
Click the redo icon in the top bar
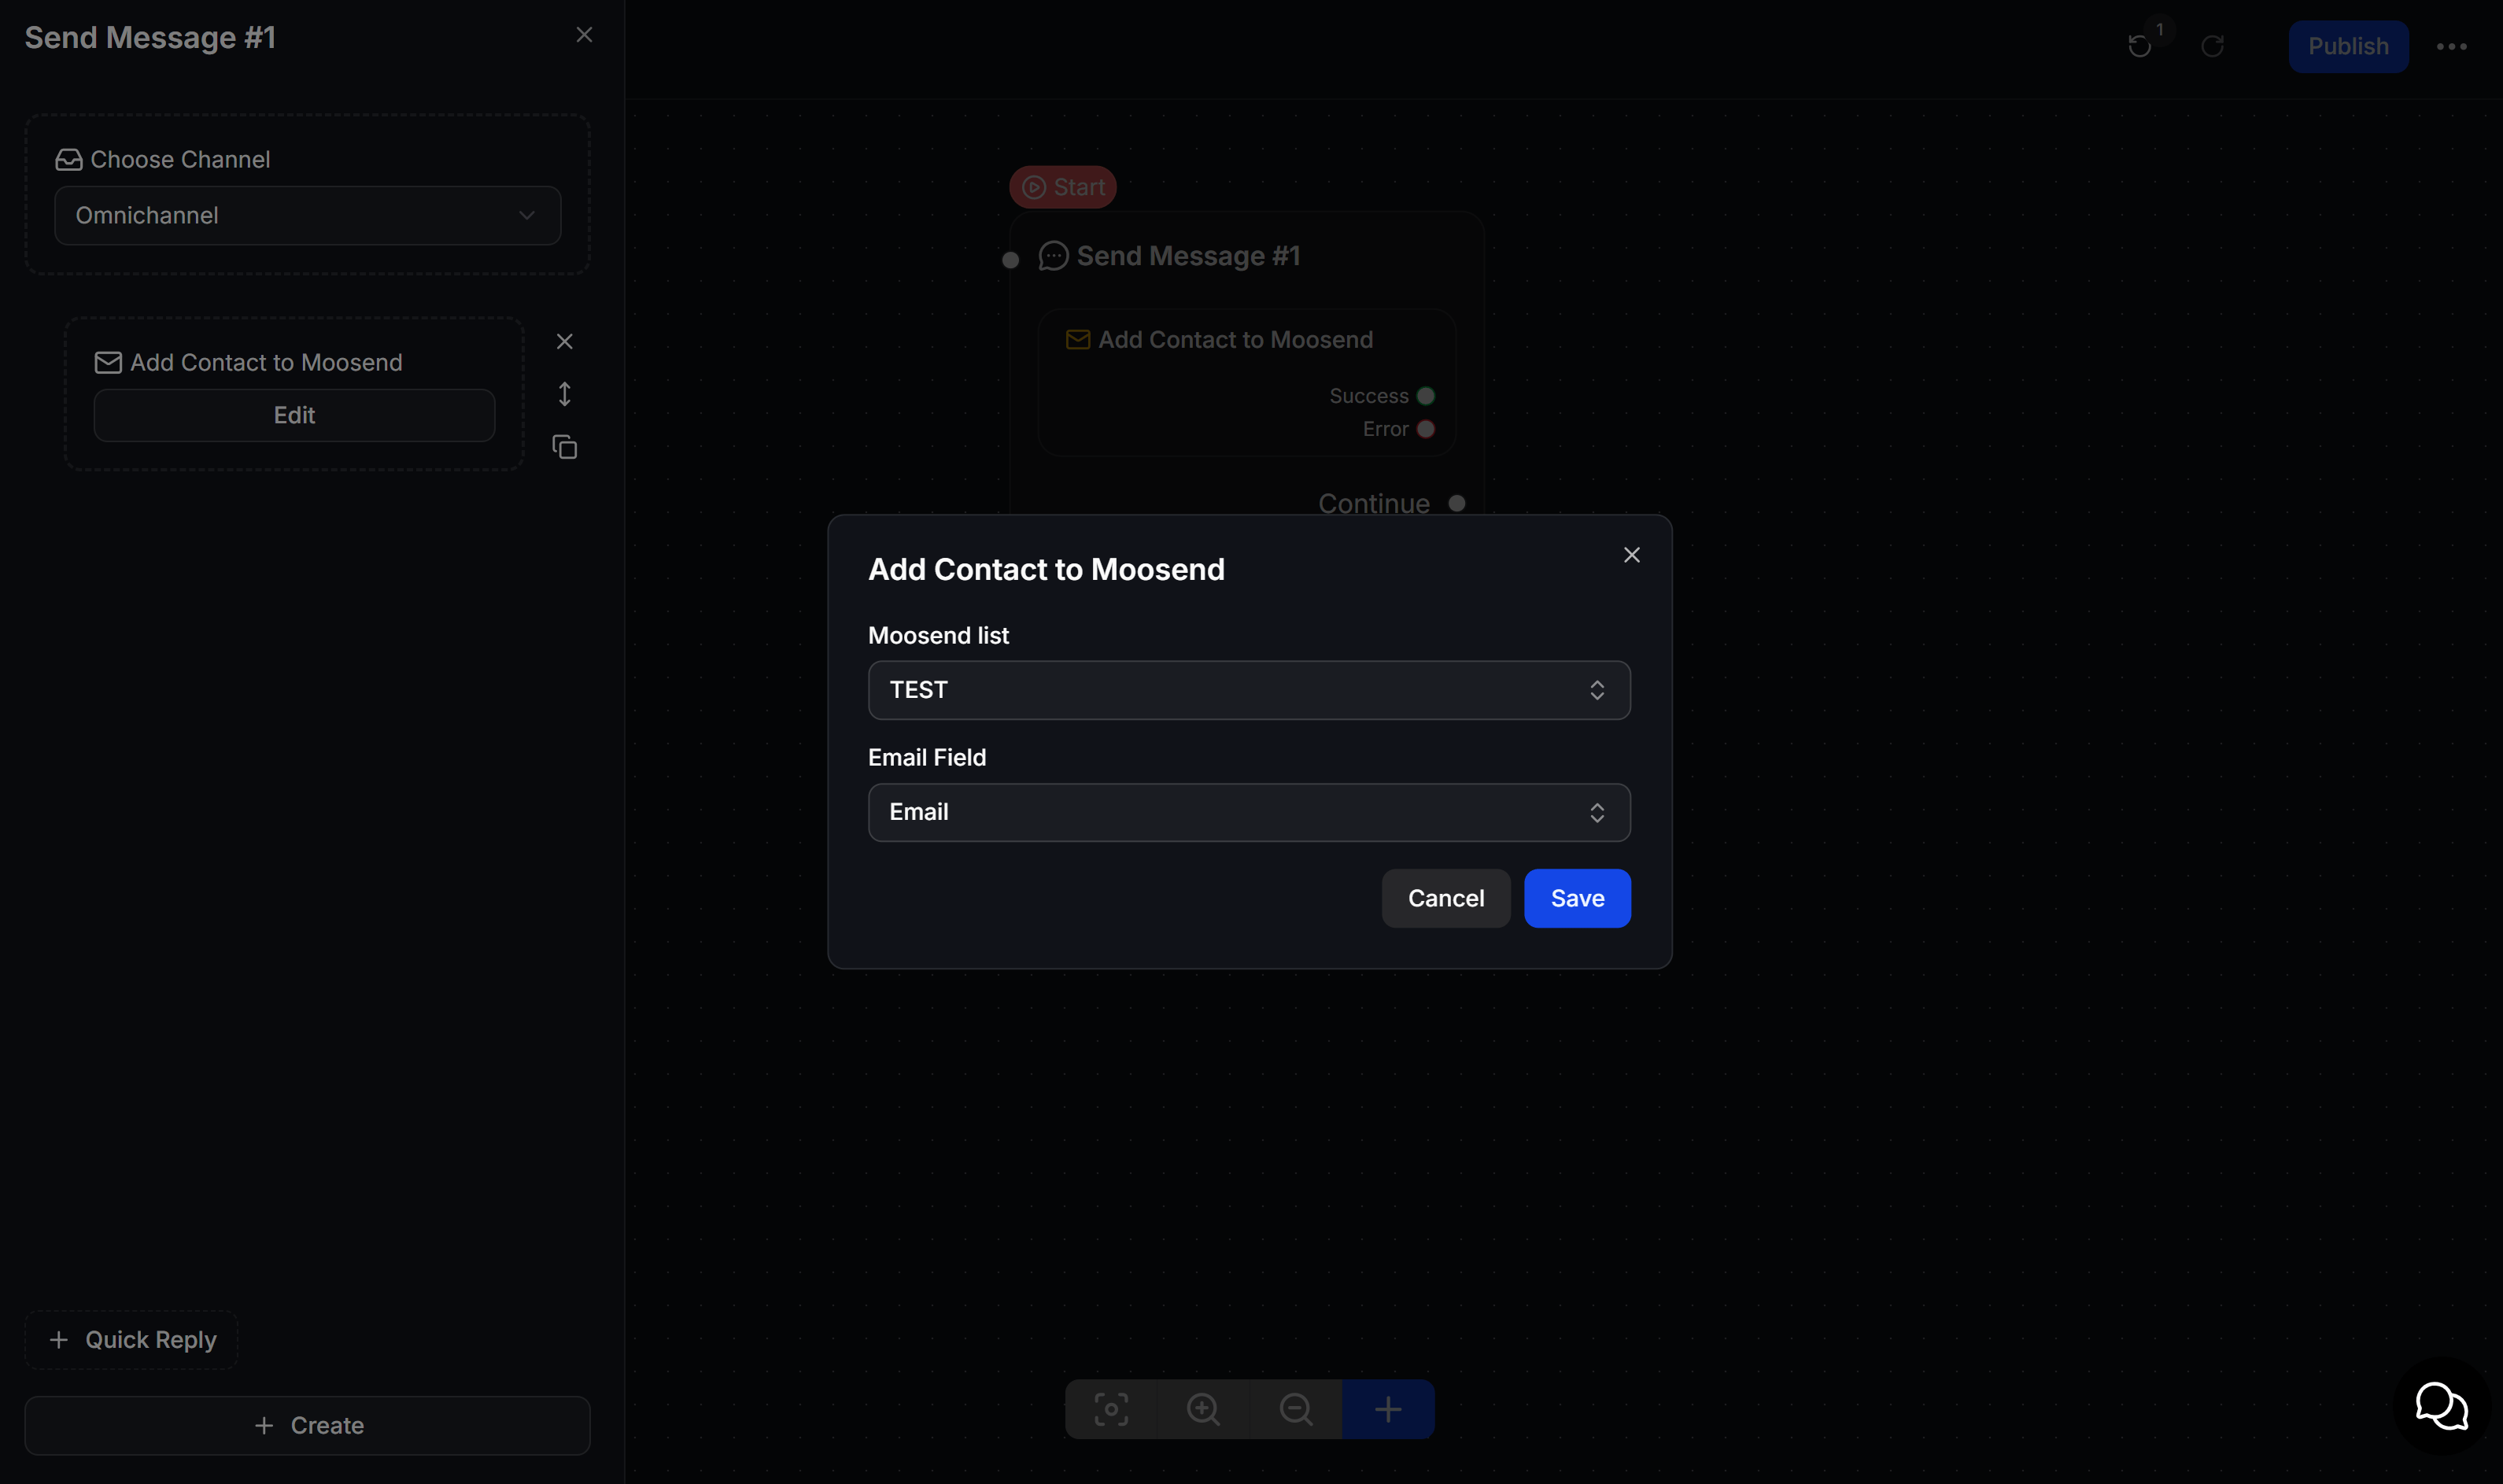tap(2212, 46)
